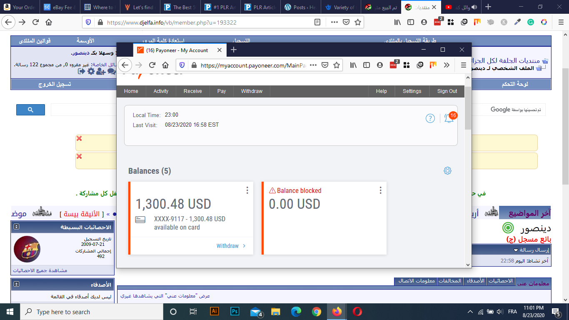The width and height of the screenshot is (569, 320).
Task: Open options menu on Balance blocked card
Action: [x=380, y=190]
